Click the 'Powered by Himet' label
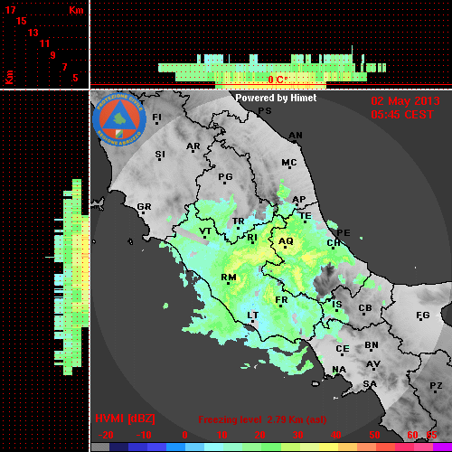Viewport: 452px width, 452px height. point(276,98)
